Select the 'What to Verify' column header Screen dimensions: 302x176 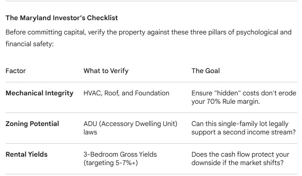(106, 71)
